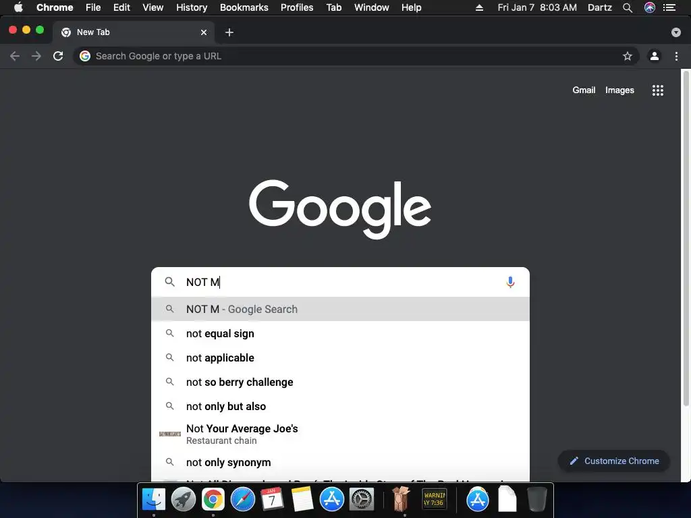This screenshot has width=691, height=518.
Task: Select the not only synonym suggestion
Action: click(340, 462)
